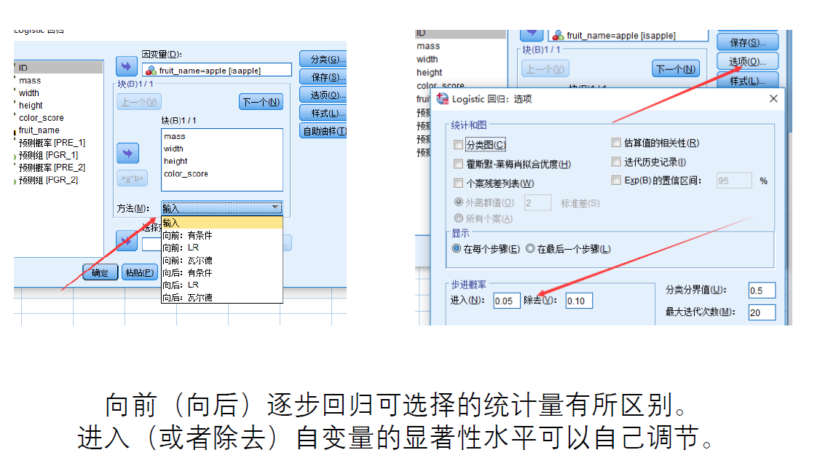Click 上一个(V) button in left dialog
This screenshot has height=458, width=828.
click(x=139, y=102)
